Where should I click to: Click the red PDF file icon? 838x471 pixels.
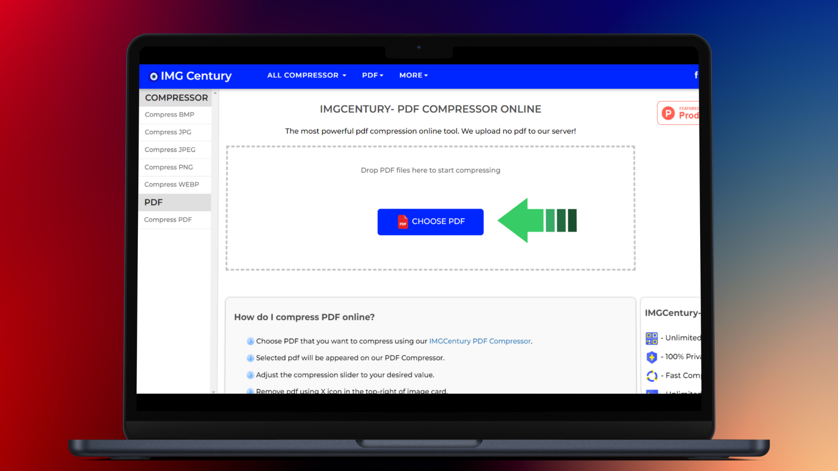click(402, 222)
